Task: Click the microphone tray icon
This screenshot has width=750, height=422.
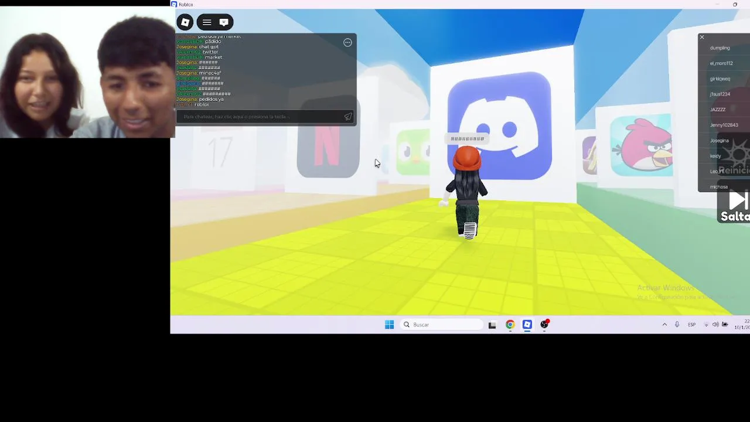Action: click(x=677, y=325)
